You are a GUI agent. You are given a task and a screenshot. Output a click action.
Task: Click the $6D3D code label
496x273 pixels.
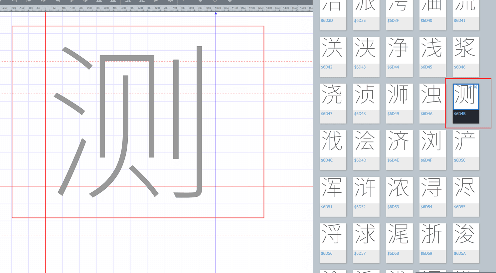[327, 21]
